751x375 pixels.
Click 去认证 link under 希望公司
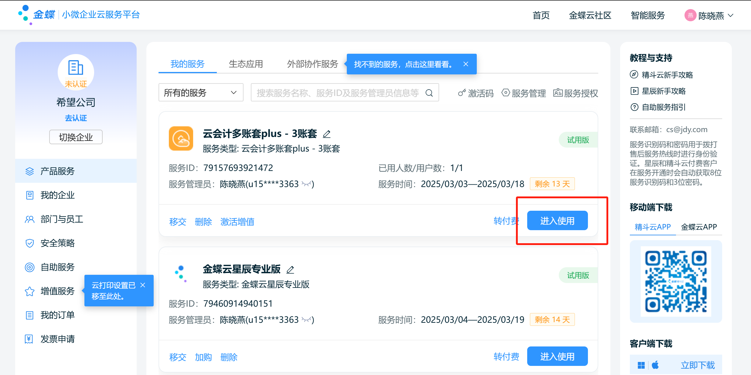click(x=76, y=118)
